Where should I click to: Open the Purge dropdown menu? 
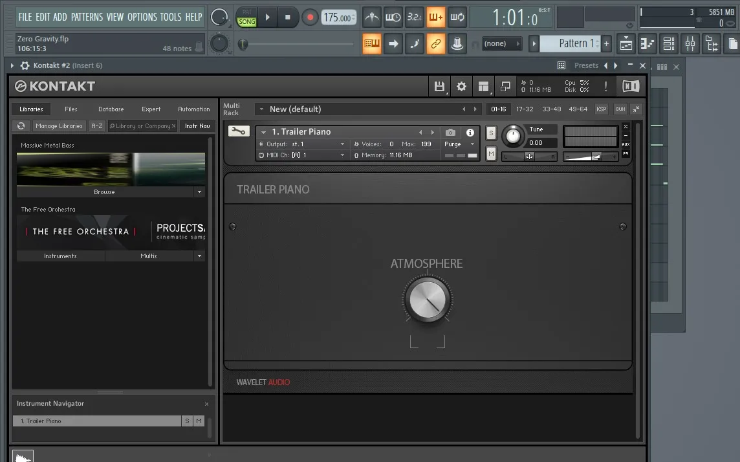459,144
